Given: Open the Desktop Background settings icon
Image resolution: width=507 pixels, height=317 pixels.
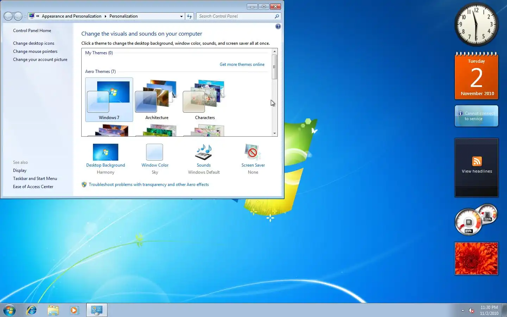Looking at the screenshot, I should coord(106,152).
